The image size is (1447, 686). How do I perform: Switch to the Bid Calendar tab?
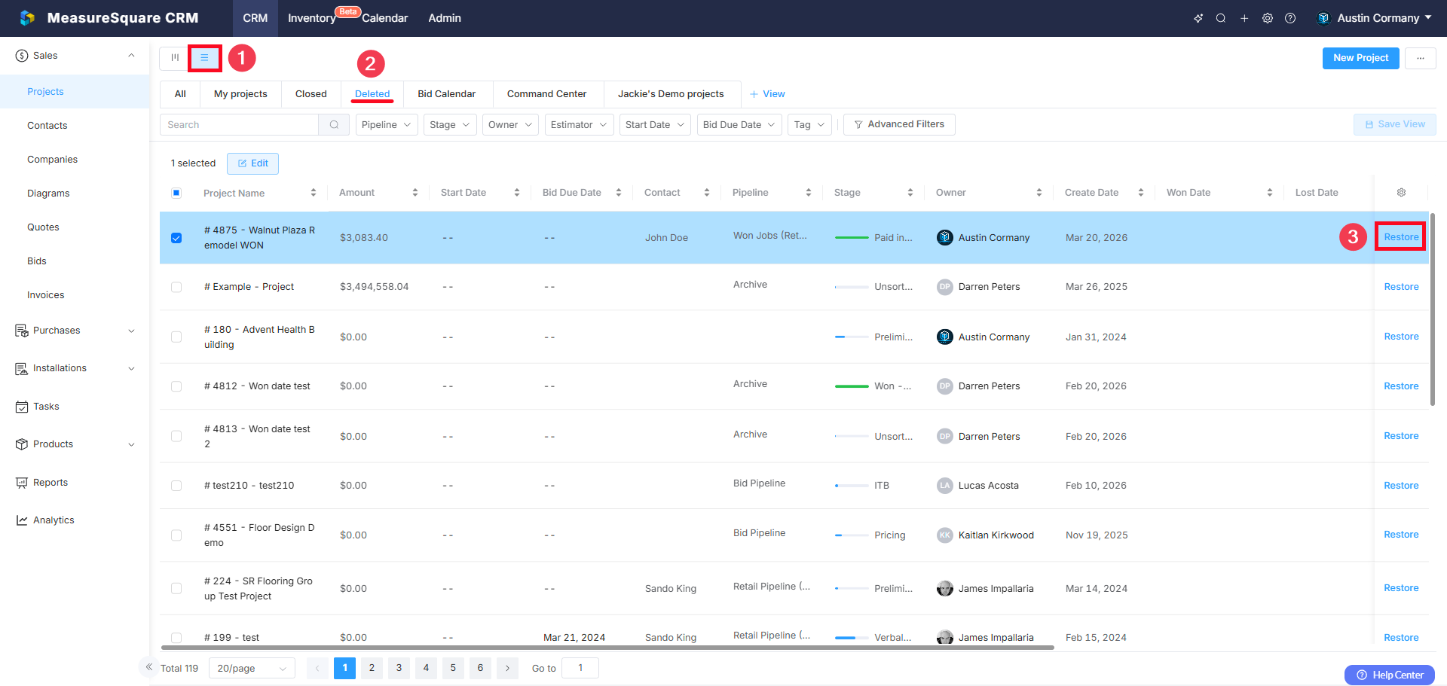446,94
